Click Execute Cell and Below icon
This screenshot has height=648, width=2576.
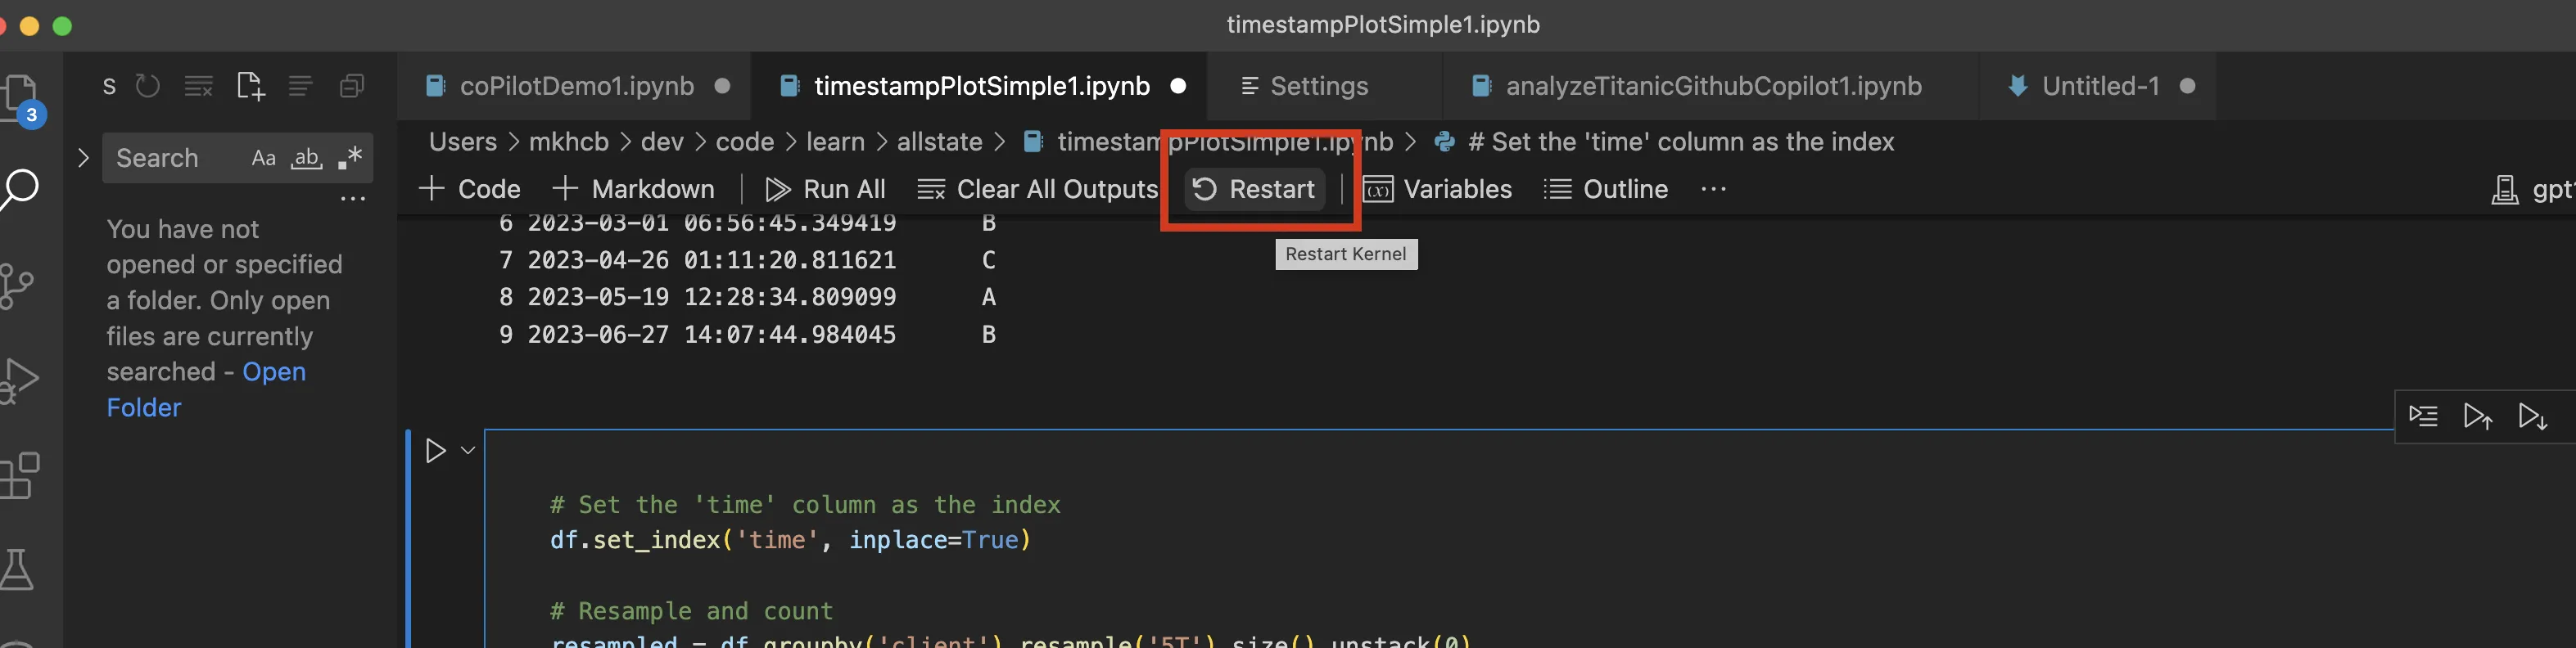coord(2532,416)
